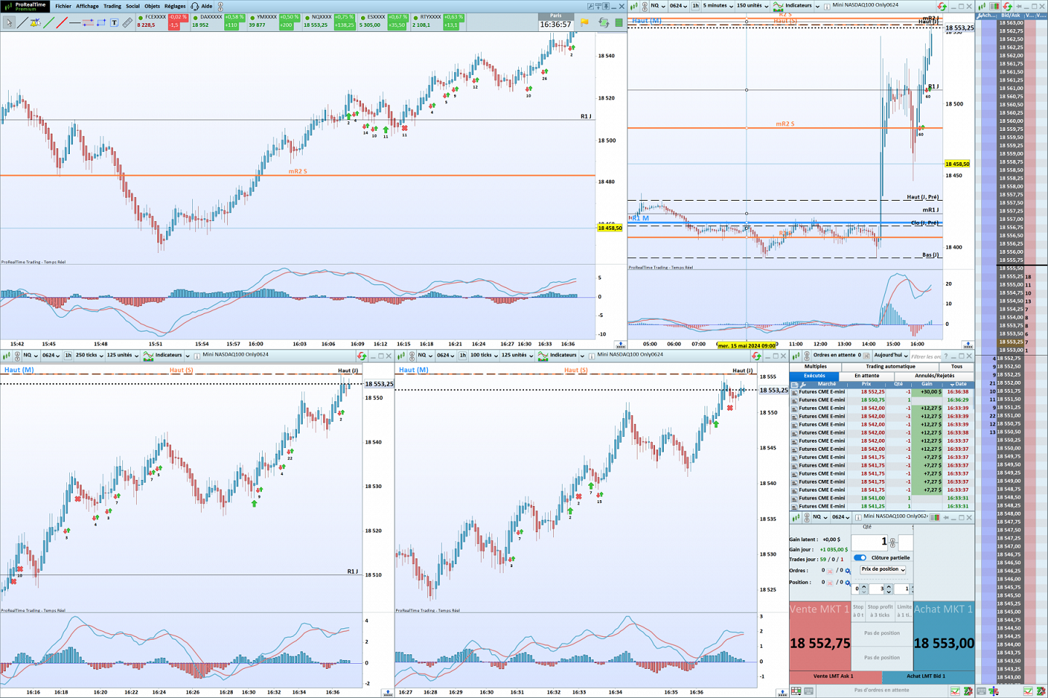Toggle the Clôture partielle switch
1048x698 pixels.
[x=860, y=558]
